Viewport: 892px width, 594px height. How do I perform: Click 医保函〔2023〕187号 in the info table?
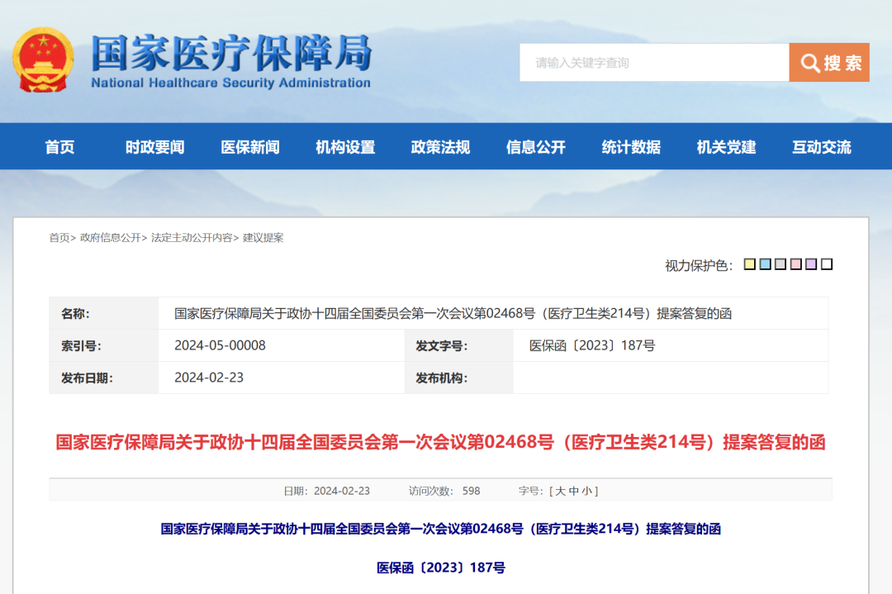pyautogui.click(x=592, y=345)
